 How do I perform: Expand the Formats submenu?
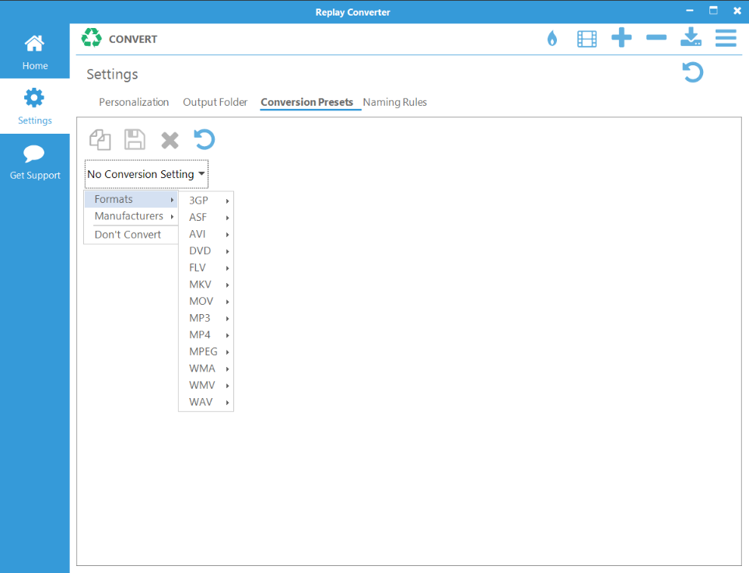pyautogui.click(x=131, y=199)
